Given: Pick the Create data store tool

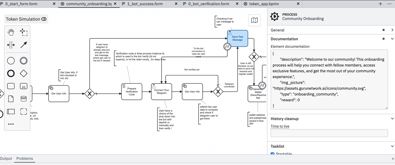Looking at the screenshot, I should pyautogui.click(x=24, y=99).
